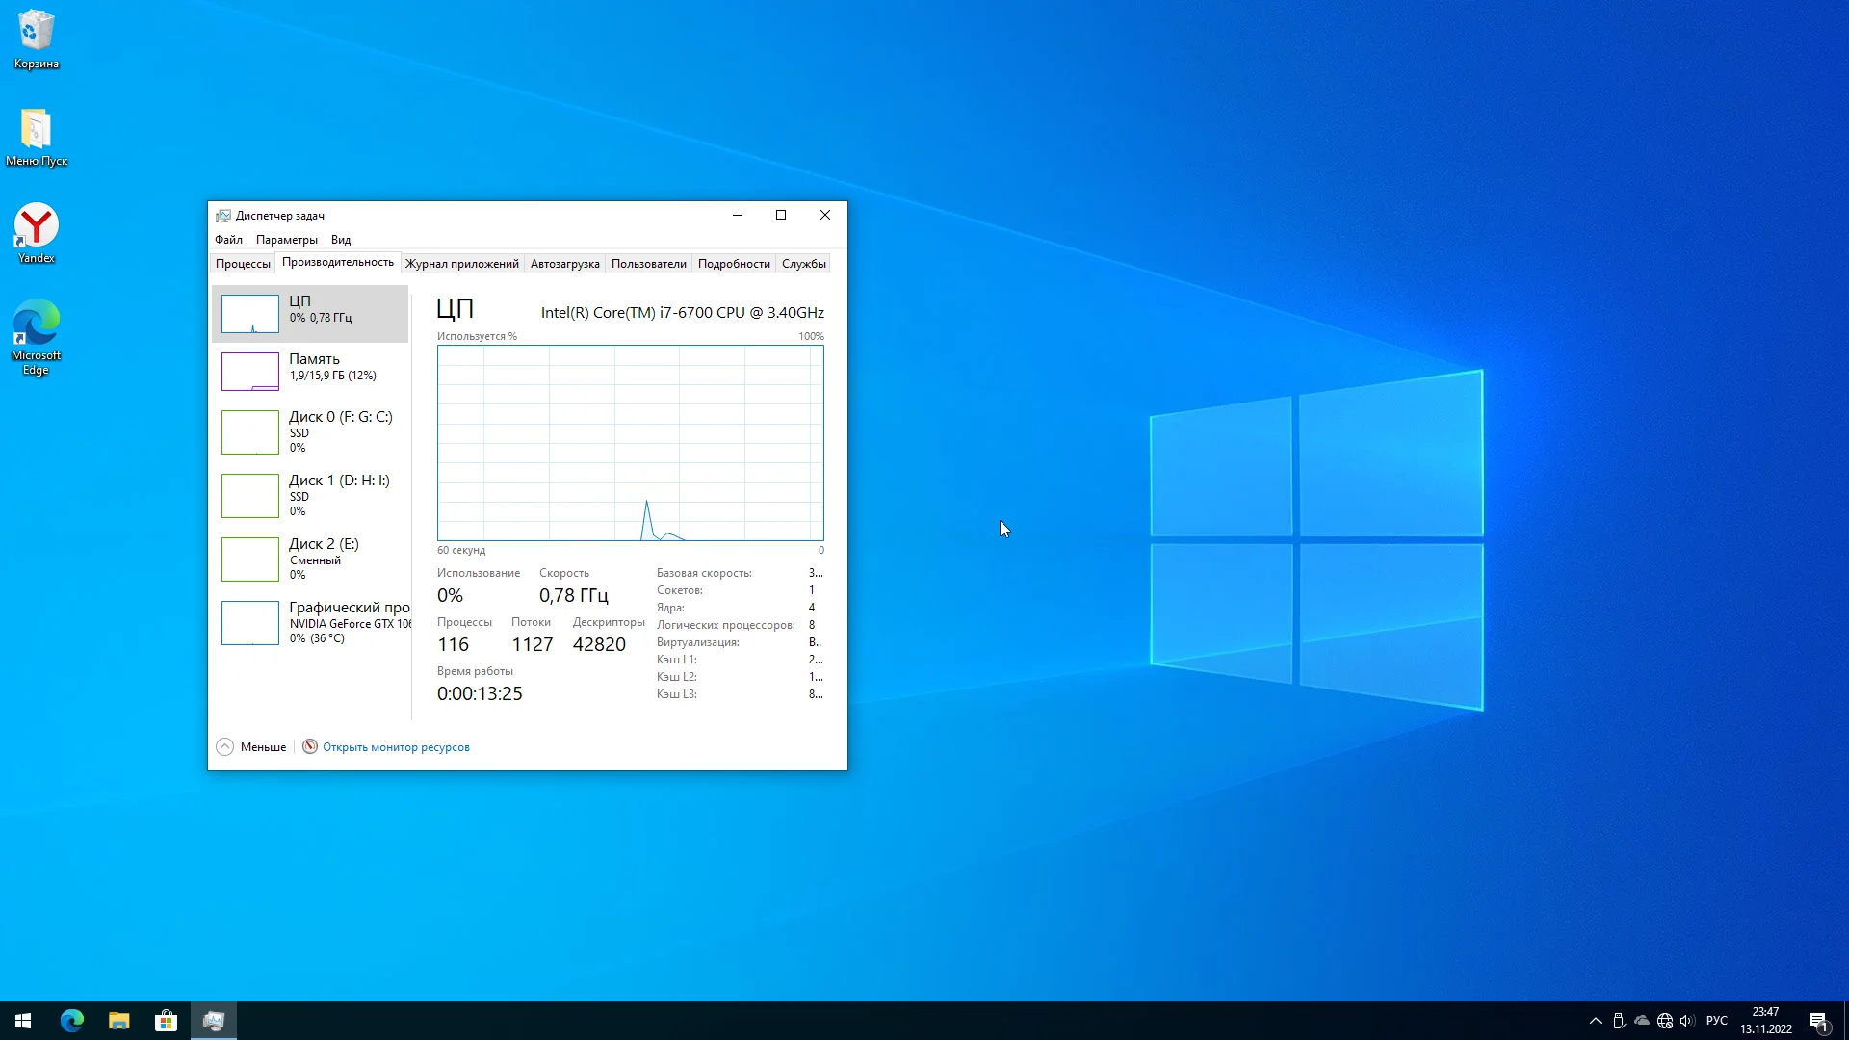Select the CPU (ЦП) performance graph thumbnail
Image resolution: width=1849 pixels, height=1040 pixels.
pyautogui.click(x=250, y=314)
